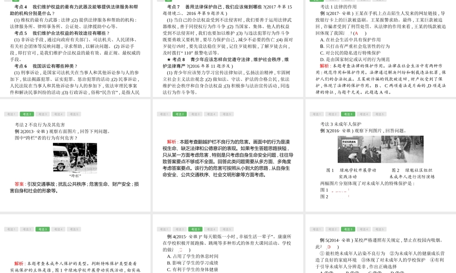Select green 考法3 tab on 未成年人保护 slide
This screenshot has width=456, height=273.
tap(348, 114)
